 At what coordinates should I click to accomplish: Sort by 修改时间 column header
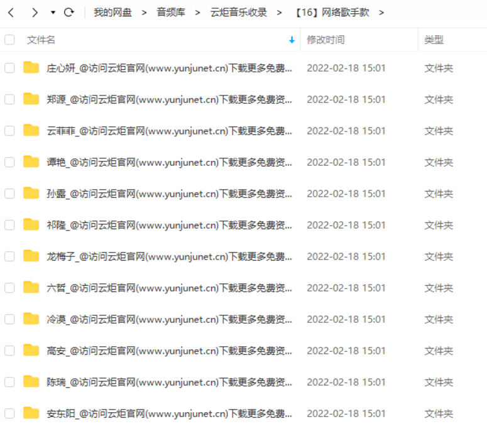pos(326,40)
